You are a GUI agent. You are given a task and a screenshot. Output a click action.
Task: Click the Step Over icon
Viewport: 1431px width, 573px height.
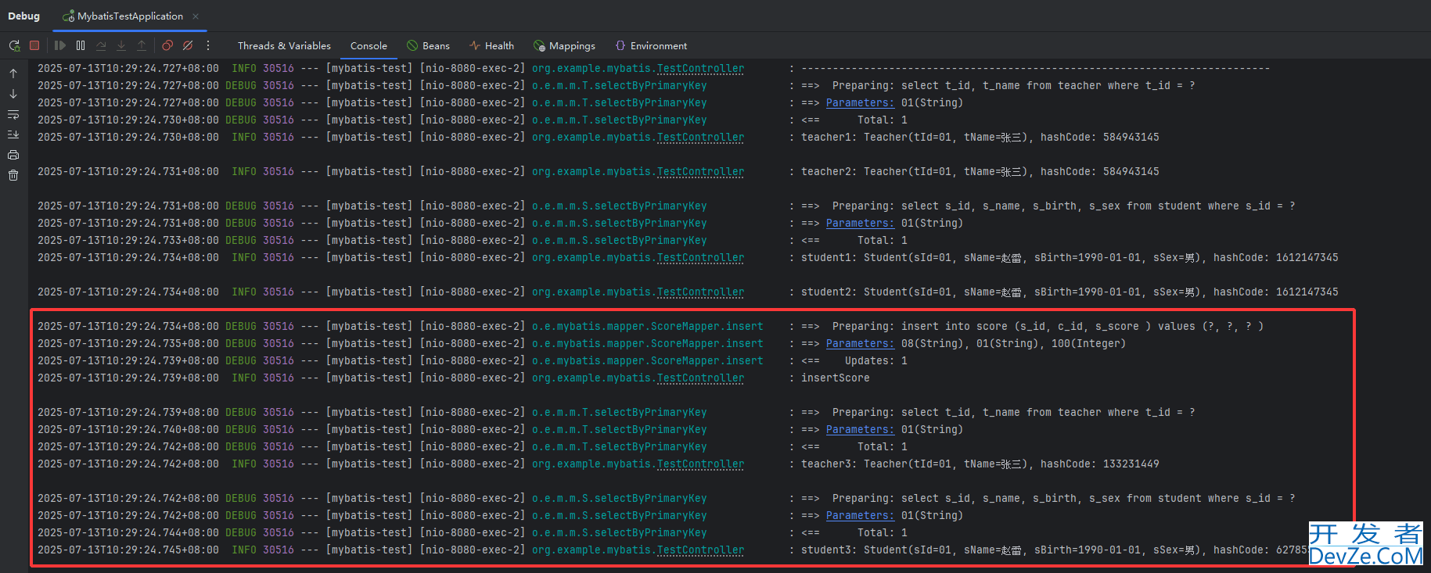101,45
